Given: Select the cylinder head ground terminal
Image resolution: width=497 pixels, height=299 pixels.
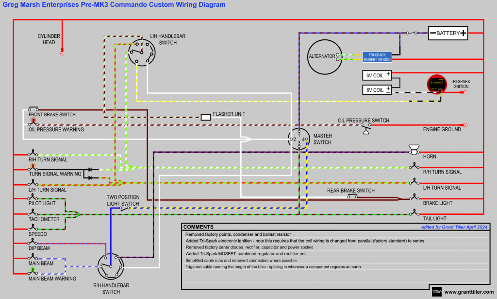Looking at the screenshot, I should (62, 53).
